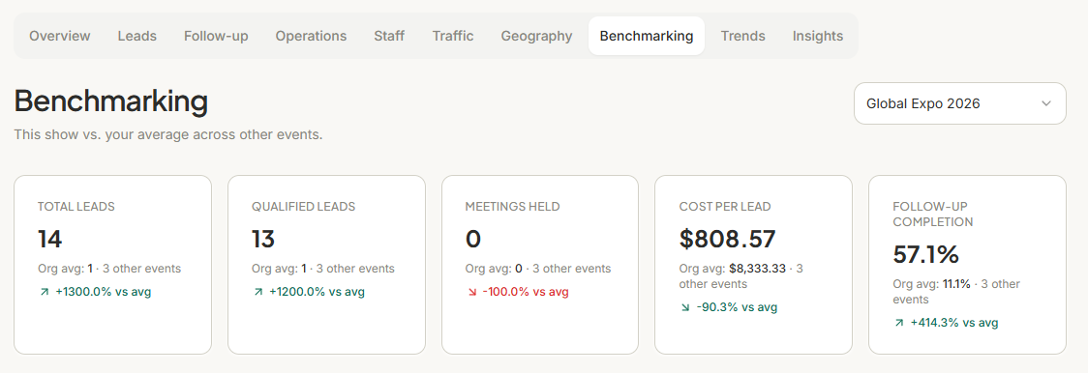1088x373 pixels.
Task: Click the -100.0% vs avg text
Action: pyautogui.click(x=526, y=292)
